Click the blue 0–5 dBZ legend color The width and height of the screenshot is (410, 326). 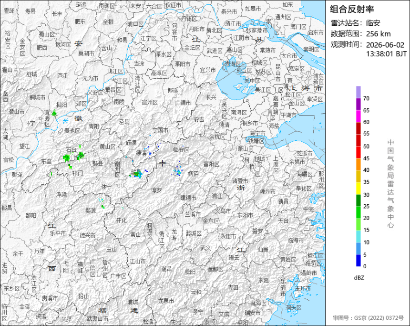click(358, 260)
